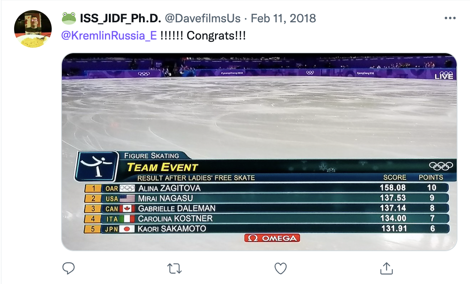Click the figure skating pictogram in the image
470x284 pixels.
pyautogui.click(x=96, y=166)
